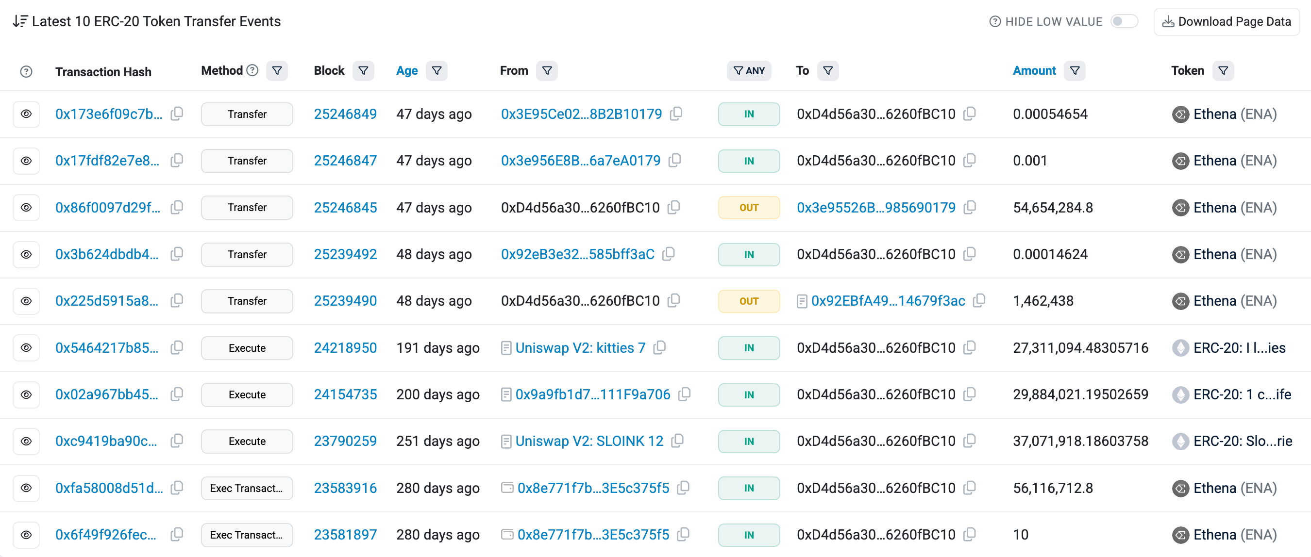
Task: Copy transaction hash 0xc9419ba90c
Action: pos(177,441)
